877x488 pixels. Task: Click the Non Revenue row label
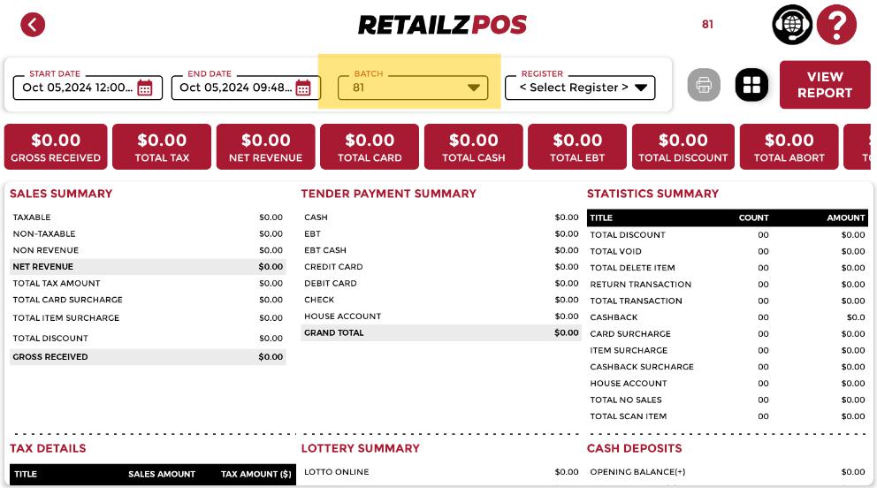coord(46,250)
